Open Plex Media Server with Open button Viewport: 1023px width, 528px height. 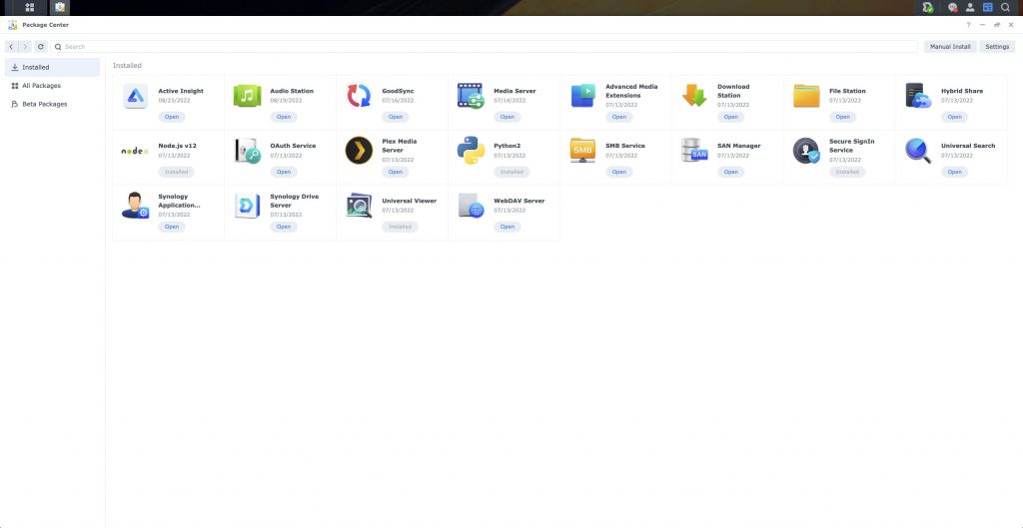[x=396, y=172]
